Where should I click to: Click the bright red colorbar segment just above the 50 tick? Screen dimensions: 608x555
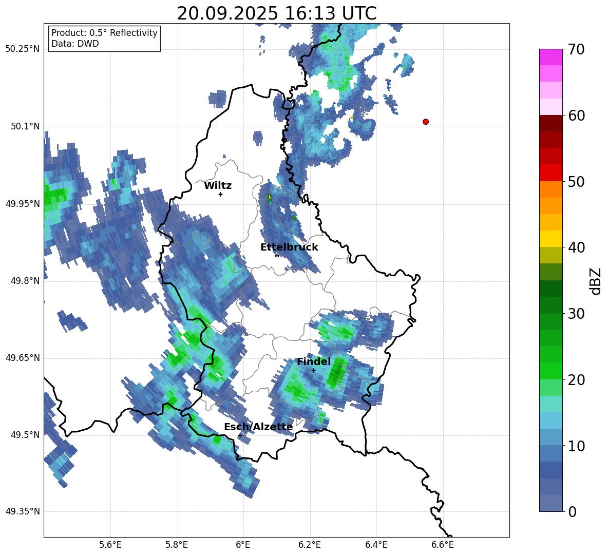550,173
